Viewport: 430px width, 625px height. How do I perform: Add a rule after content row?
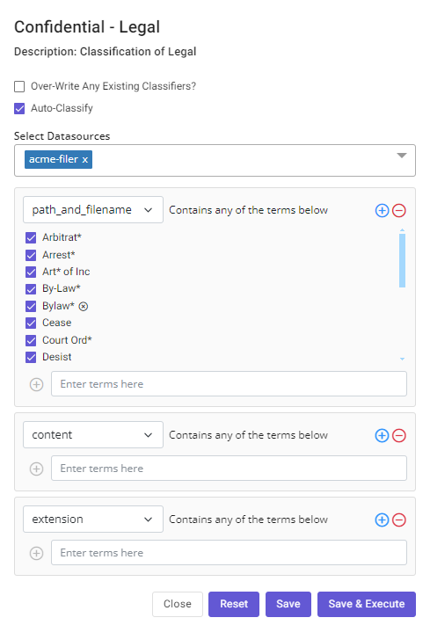[x=382, y=435]
